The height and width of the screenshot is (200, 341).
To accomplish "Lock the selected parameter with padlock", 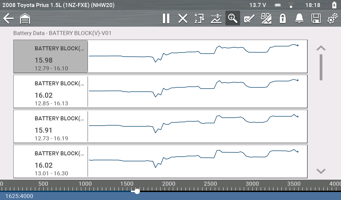I will click(283, 18).
